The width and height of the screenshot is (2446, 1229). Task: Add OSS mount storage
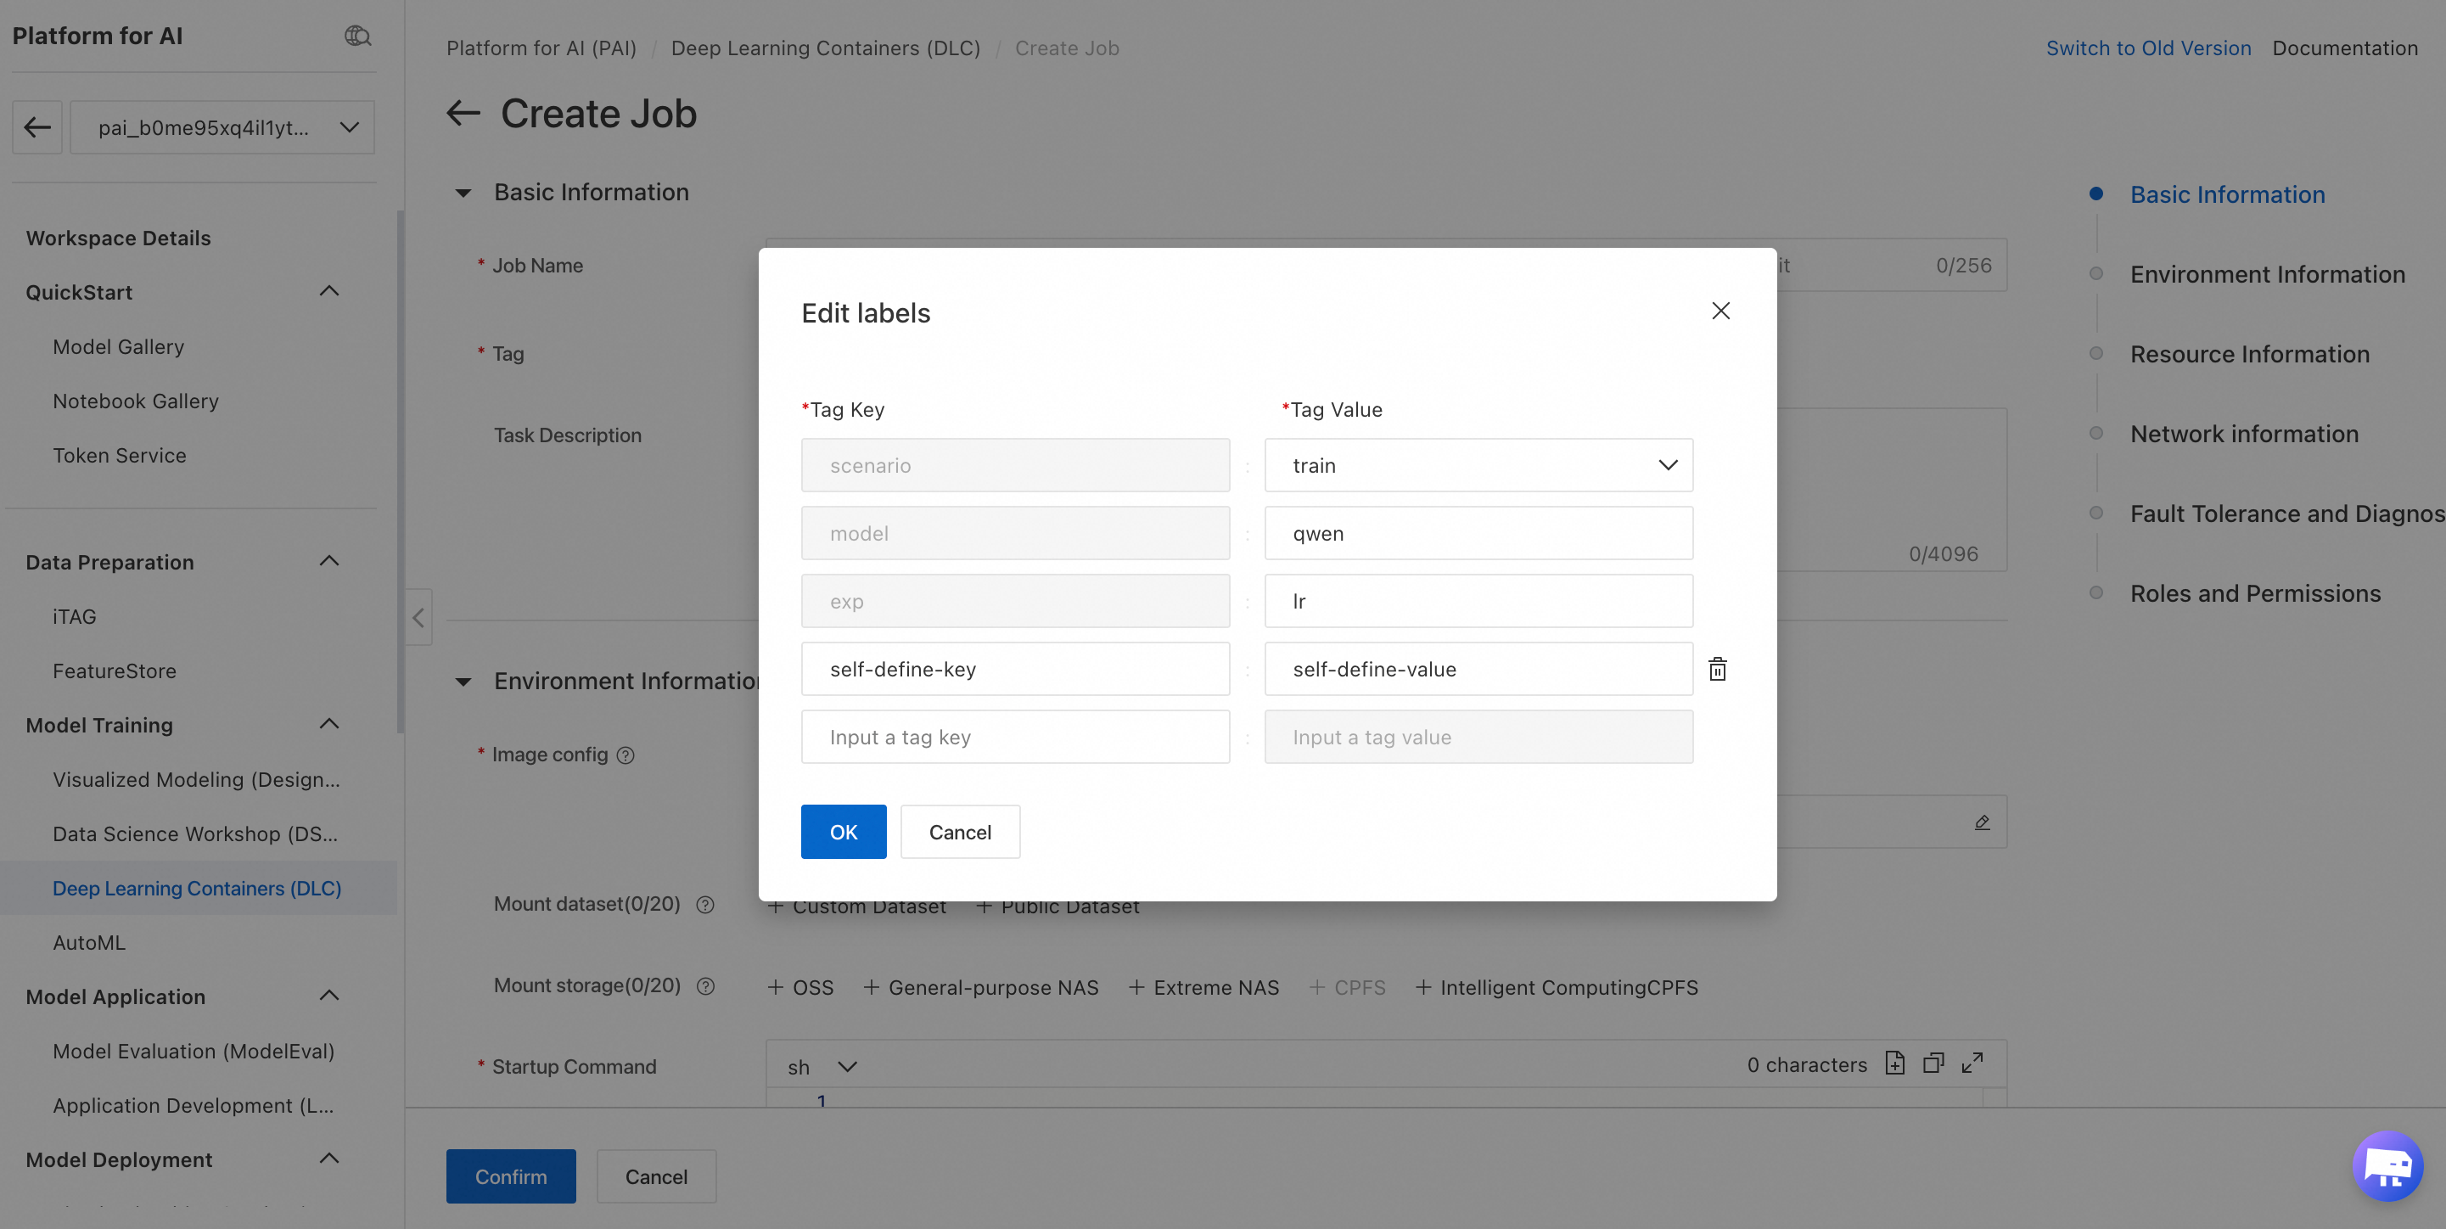pos(800,988)
